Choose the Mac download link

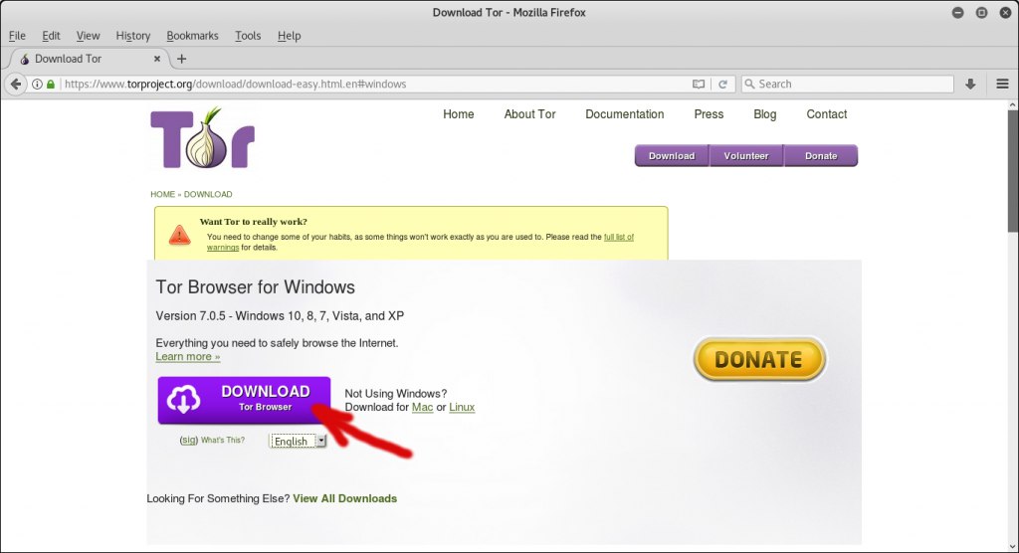tap(422, 408)
